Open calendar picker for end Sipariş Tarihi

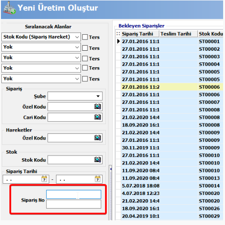[97, 179]
